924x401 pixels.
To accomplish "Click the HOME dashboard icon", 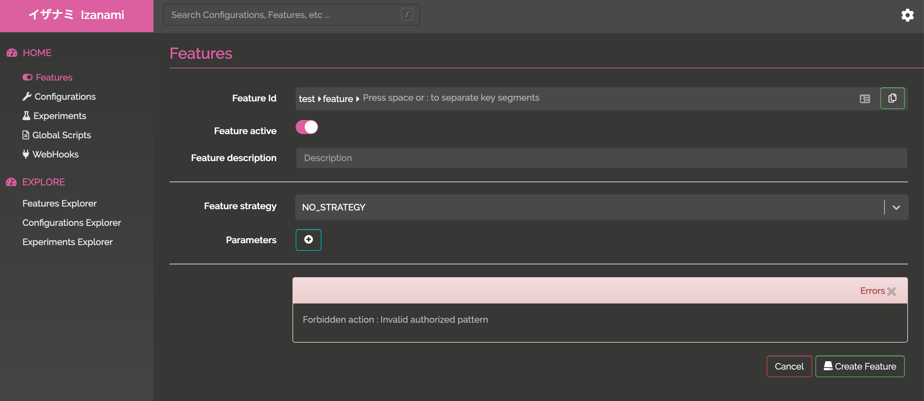I will pos(12,53).
